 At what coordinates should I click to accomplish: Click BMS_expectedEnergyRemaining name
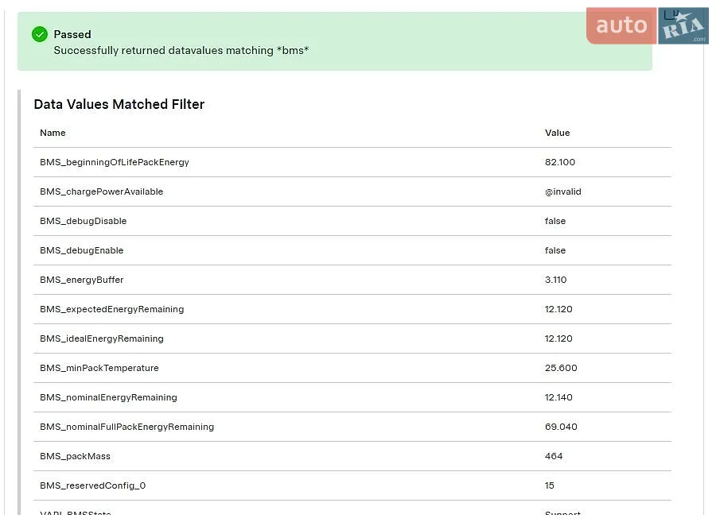pyautogui.click(x=112, y=309)
